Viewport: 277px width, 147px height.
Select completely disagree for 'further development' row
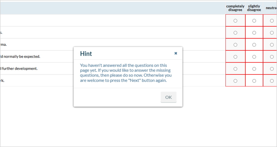click(235, 69)
